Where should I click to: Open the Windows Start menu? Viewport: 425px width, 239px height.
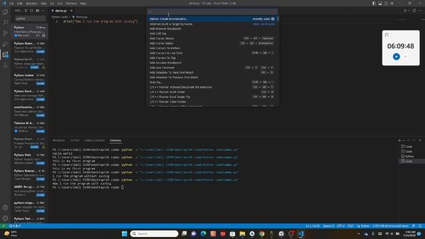click(124, 234)
